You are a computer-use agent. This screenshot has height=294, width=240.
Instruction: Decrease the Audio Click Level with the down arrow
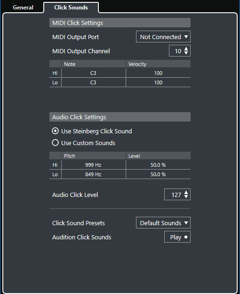pos(186,196)
